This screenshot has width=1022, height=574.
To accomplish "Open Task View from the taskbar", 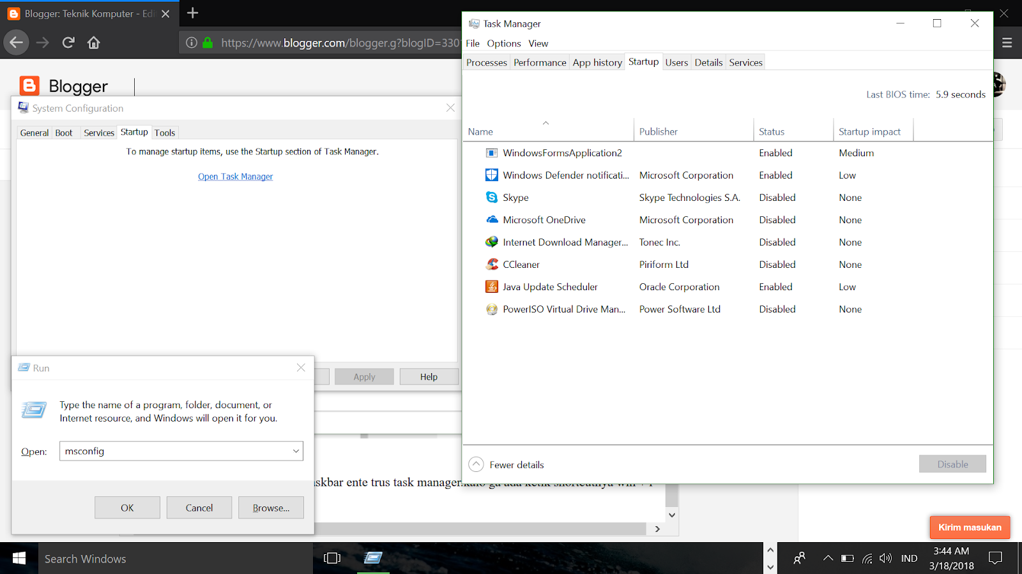I will coord(332,558).
